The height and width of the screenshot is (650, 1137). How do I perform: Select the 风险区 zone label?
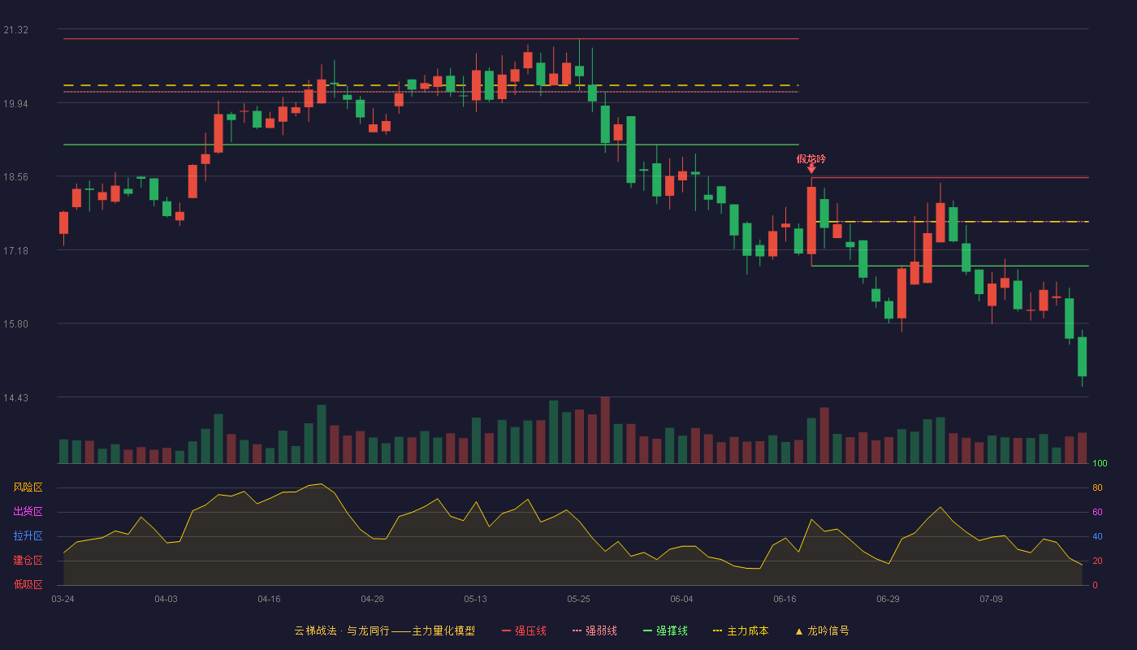(28, 487)
